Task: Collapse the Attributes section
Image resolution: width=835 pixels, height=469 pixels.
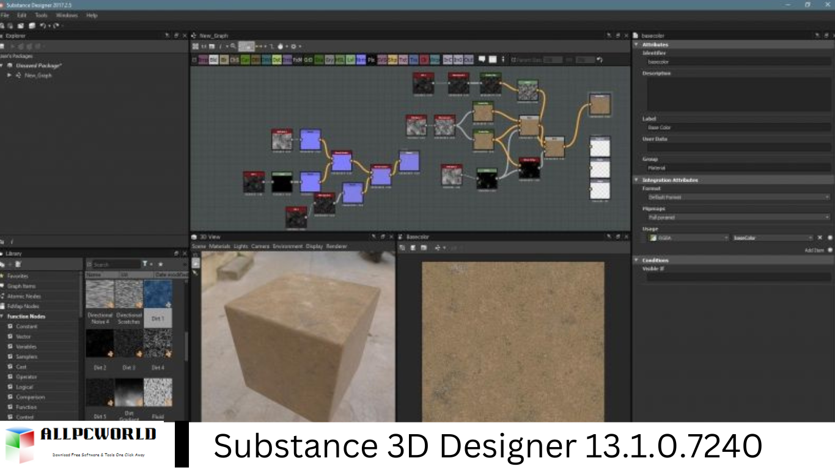Action: (x=636, y=45)
